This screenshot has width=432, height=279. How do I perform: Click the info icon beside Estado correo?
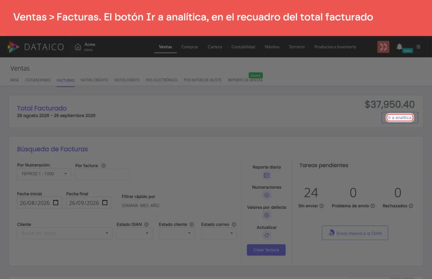click(x=234, y=224)
